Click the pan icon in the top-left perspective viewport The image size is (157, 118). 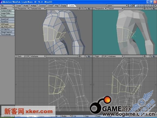click(x=80, y=8)
